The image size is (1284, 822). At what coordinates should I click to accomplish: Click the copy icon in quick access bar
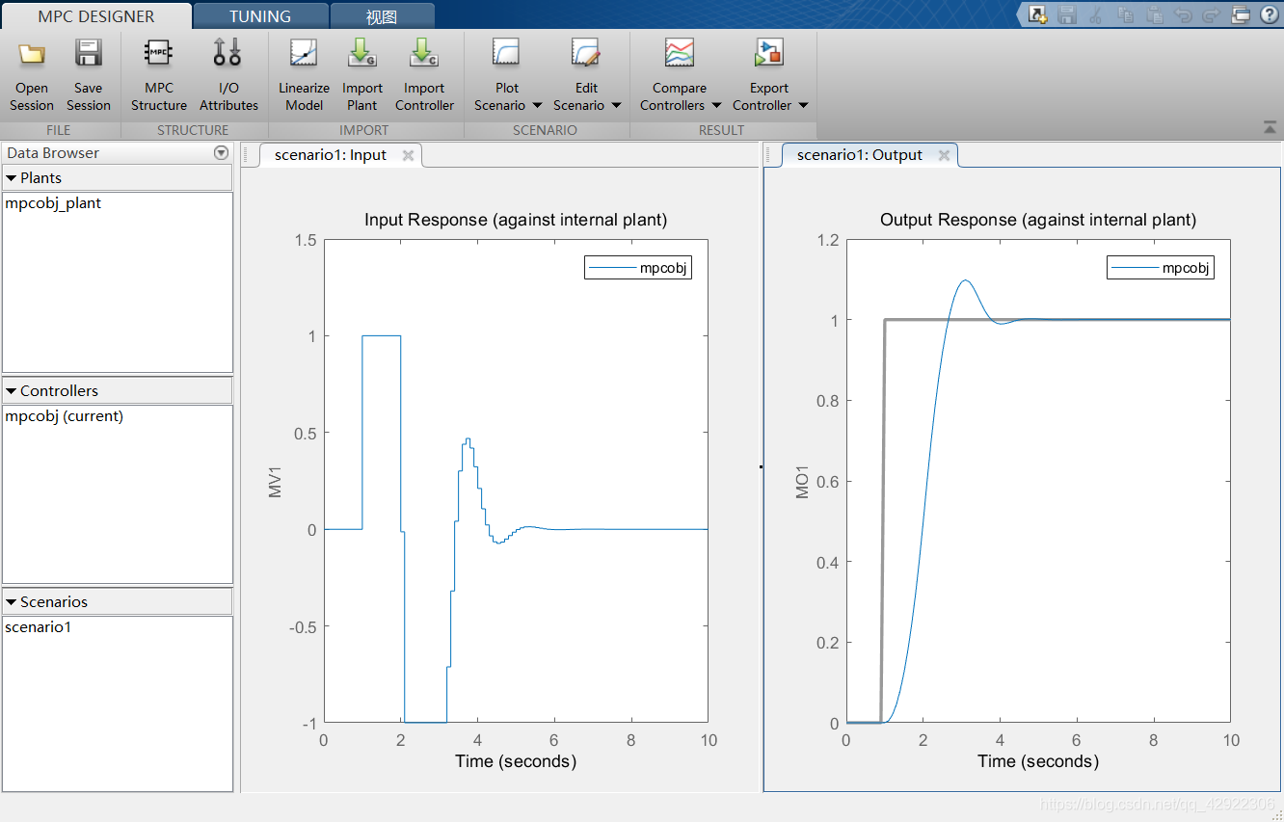(x=1125, y=14)
